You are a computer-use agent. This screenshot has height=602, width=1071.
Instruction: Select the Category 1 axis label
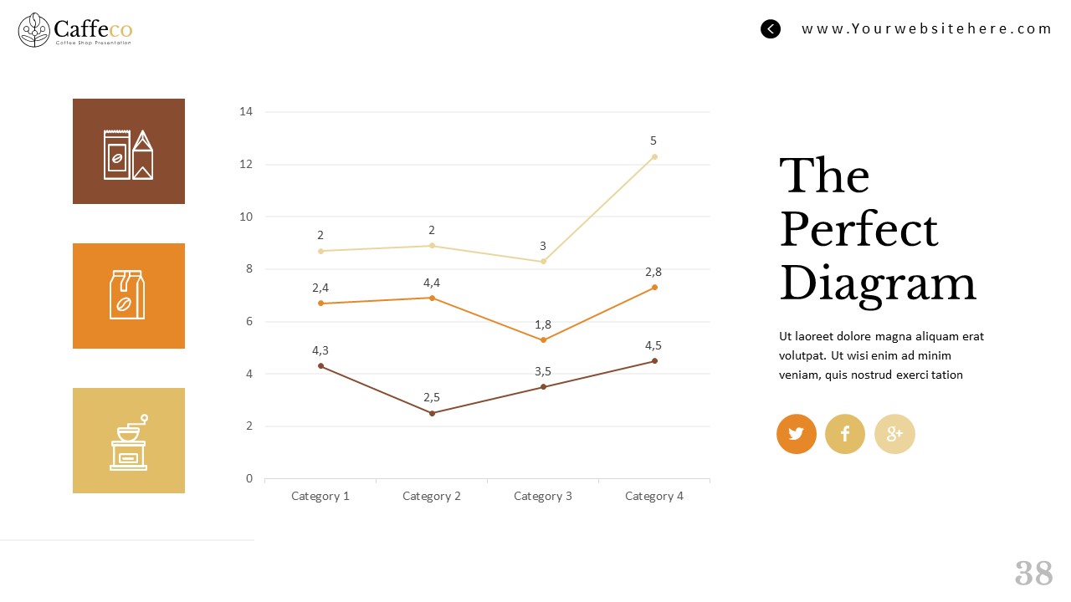click(320, 496)
